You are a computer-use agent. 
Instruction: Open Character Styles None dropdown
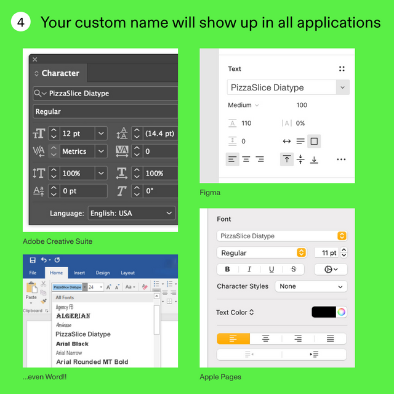[311, 286]
